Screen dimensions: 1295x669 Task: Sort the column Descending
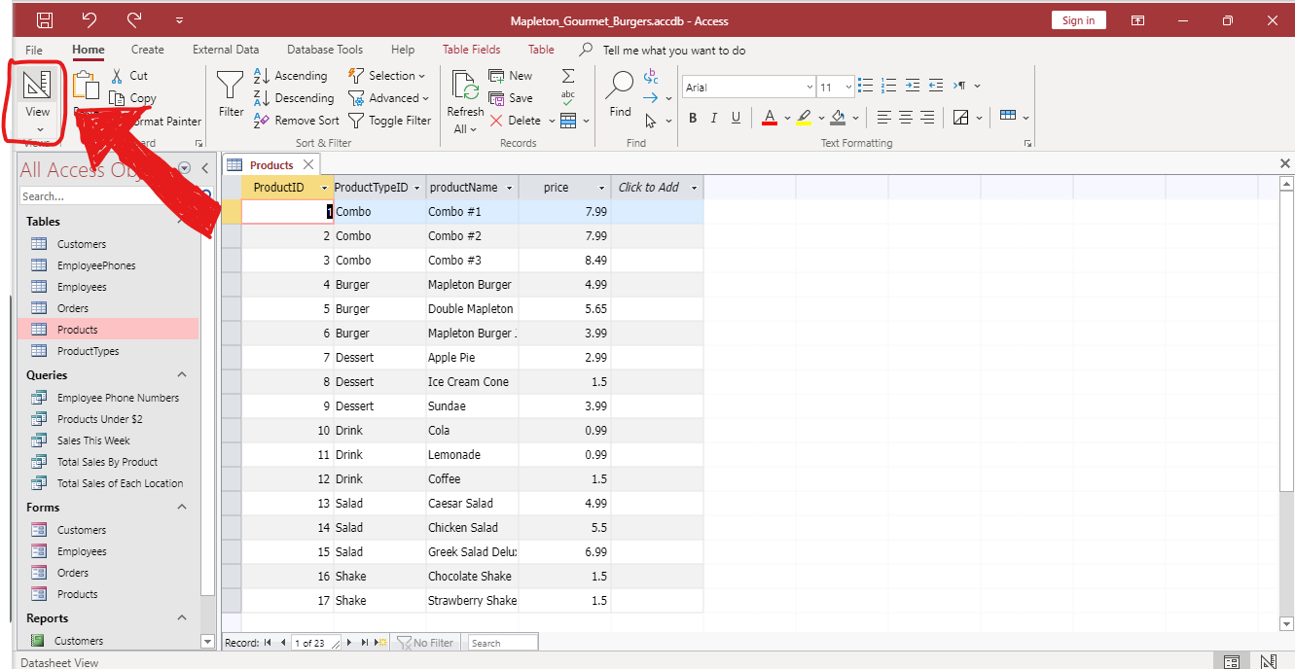click(x=294, y=97)
